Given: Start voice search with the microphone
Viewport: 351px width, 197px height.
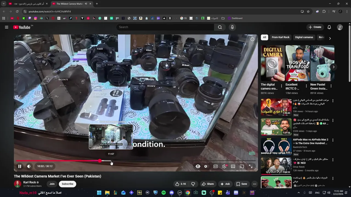Looking at the screenshot, I should click(x=232, y=27).
